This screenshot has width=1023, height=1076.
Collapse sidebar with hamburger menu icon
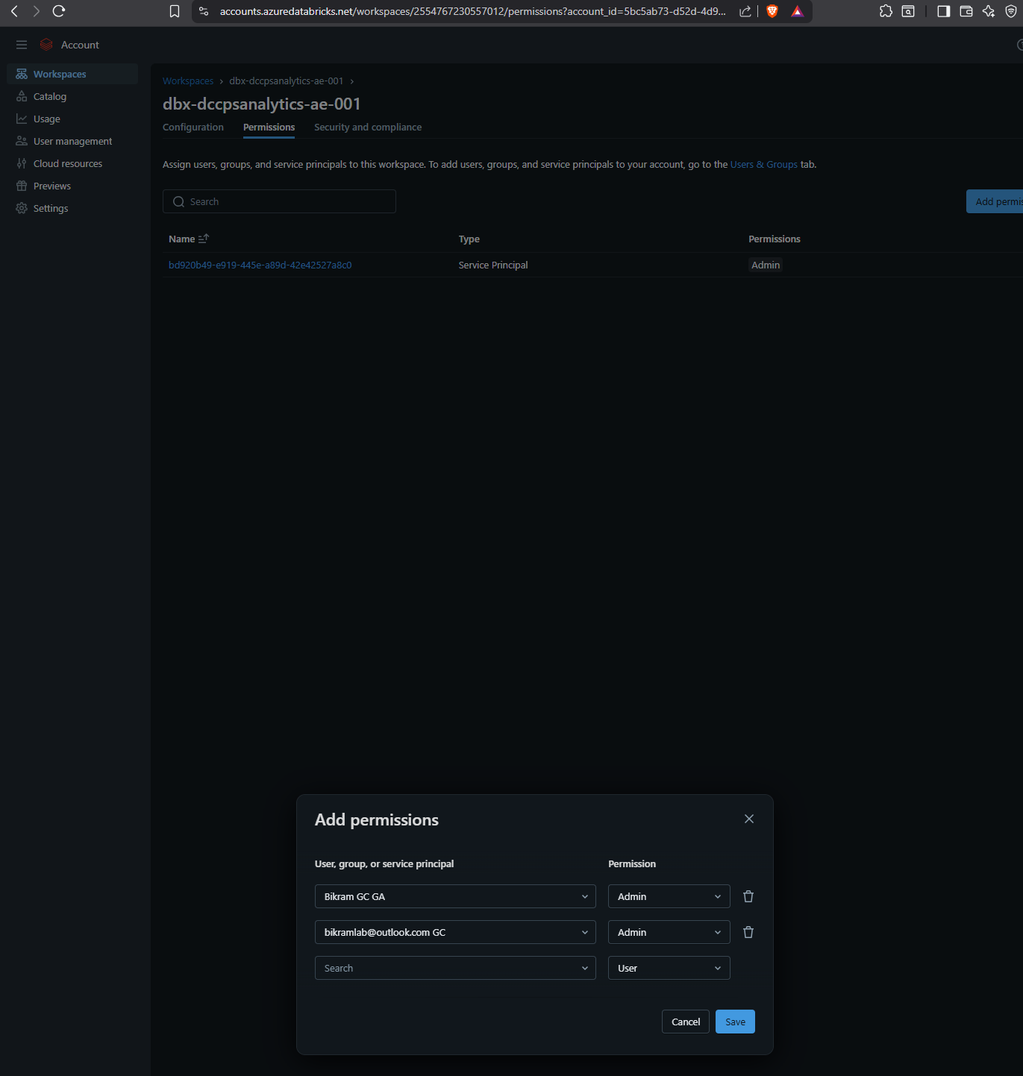click(21, 45)
